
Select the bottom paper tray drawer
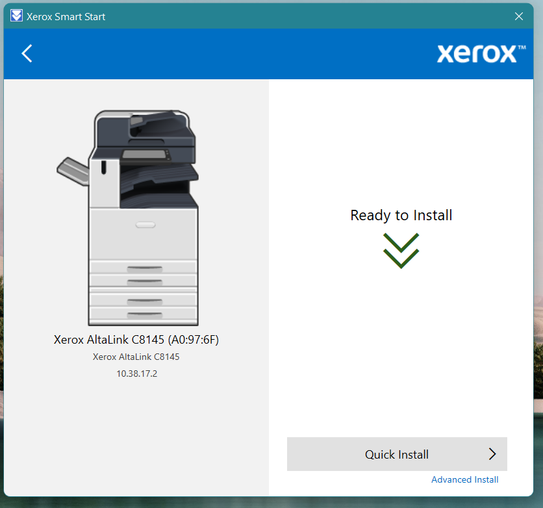(x=144, y=314)
